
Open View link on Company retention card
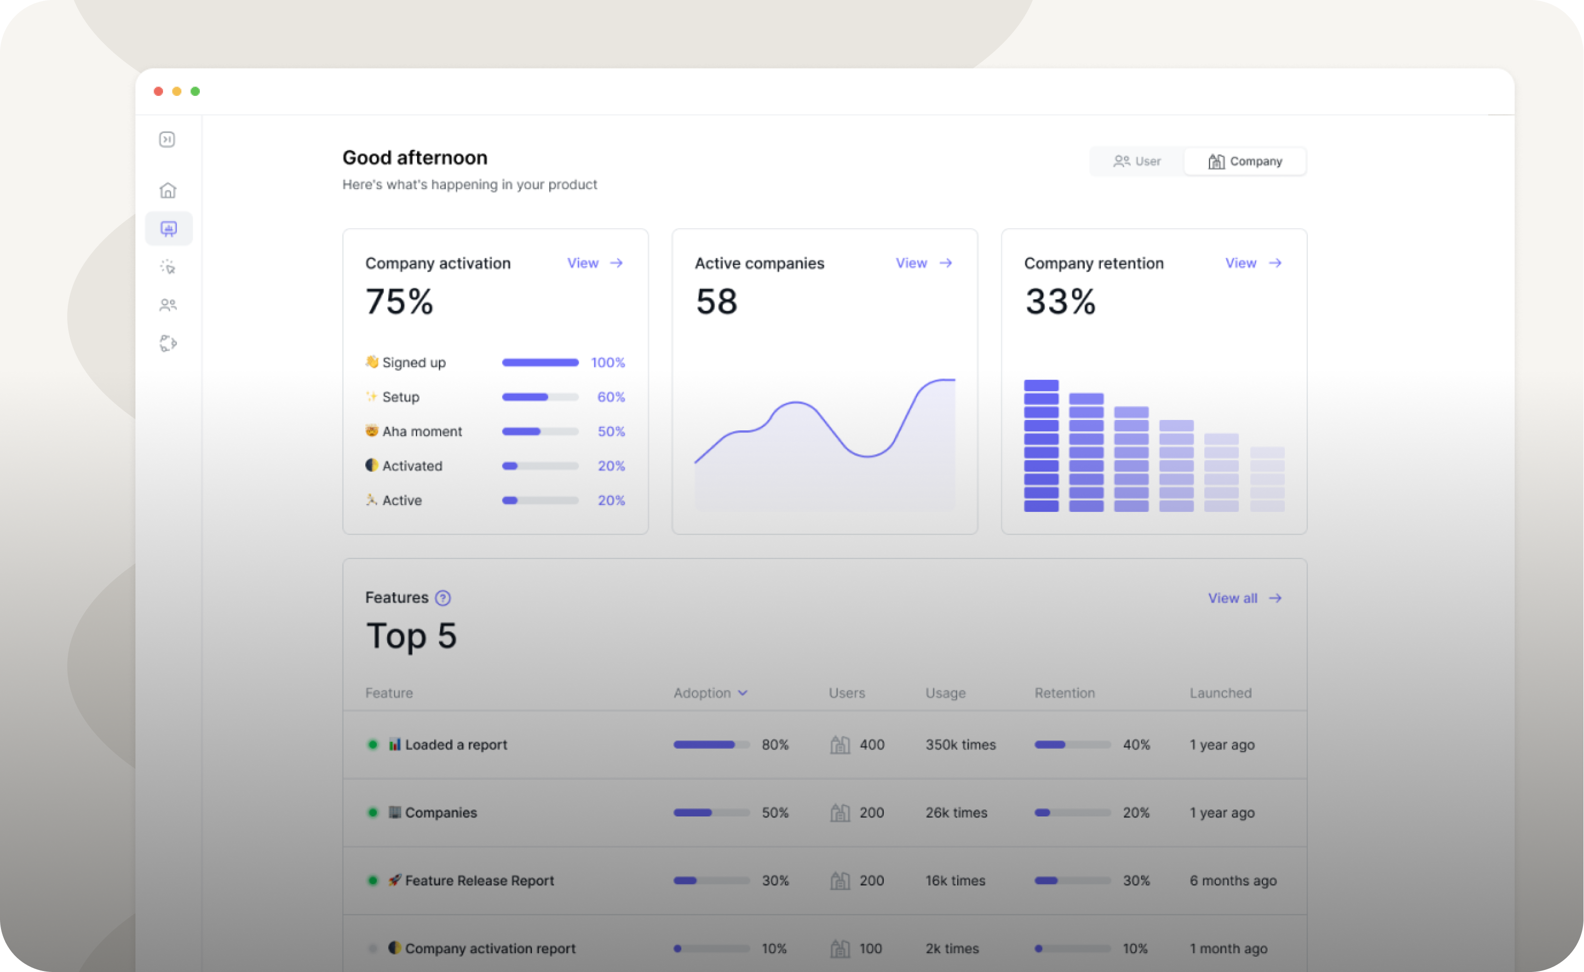pyautogui.click(x=1241, y=263)
